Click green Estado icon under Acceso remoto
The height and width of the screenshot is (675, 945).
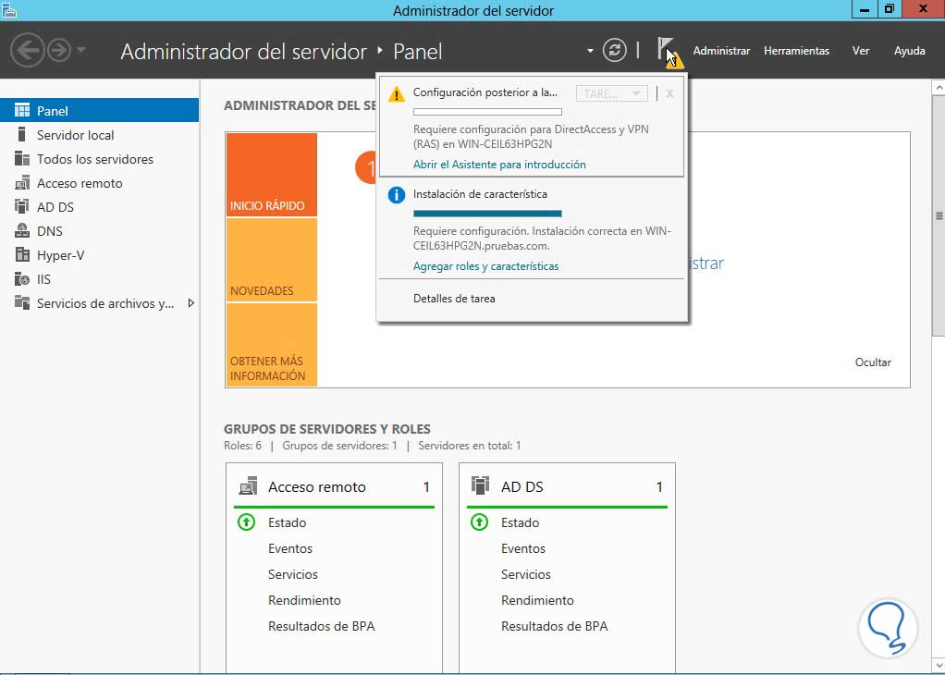(247, 522)
